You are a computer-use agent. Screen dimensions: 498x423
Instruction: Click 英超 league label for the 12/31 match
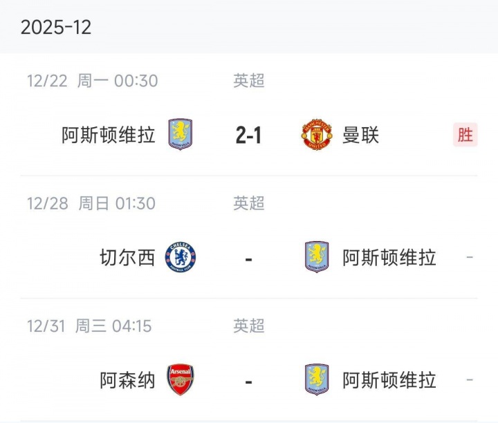pyautogui.click(x=248, y=326)
